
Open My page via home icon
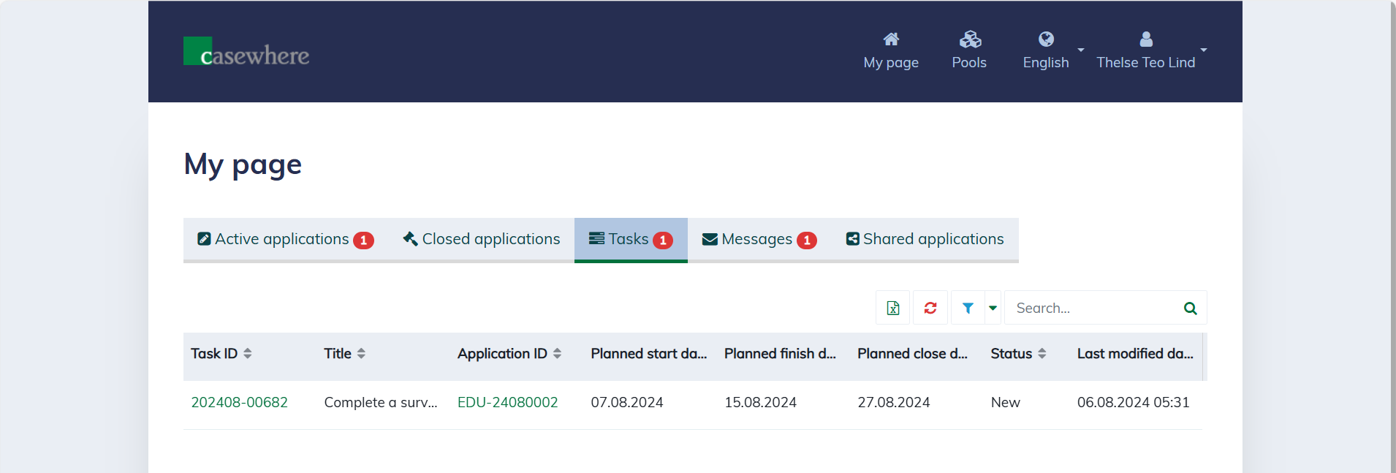pyautogui.click(x=891, y=39)
